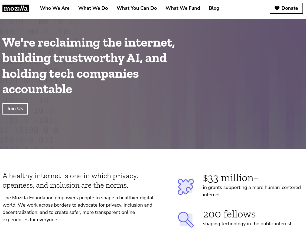306x228 pixels.
Task: Open the What You Can Do menu
Action: [x=136, y=8]
